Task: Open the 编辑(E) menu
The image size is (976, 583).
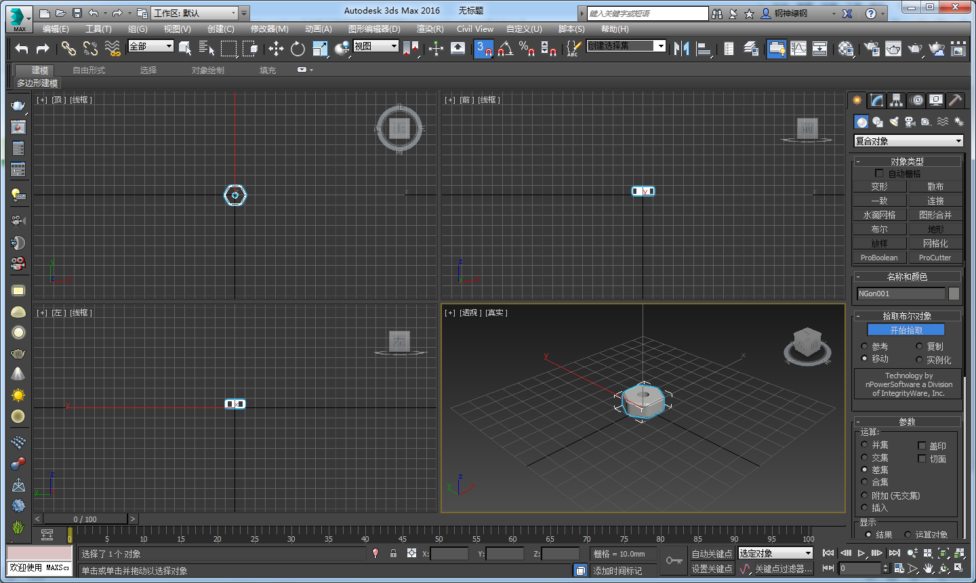Action: pos(56,28)
